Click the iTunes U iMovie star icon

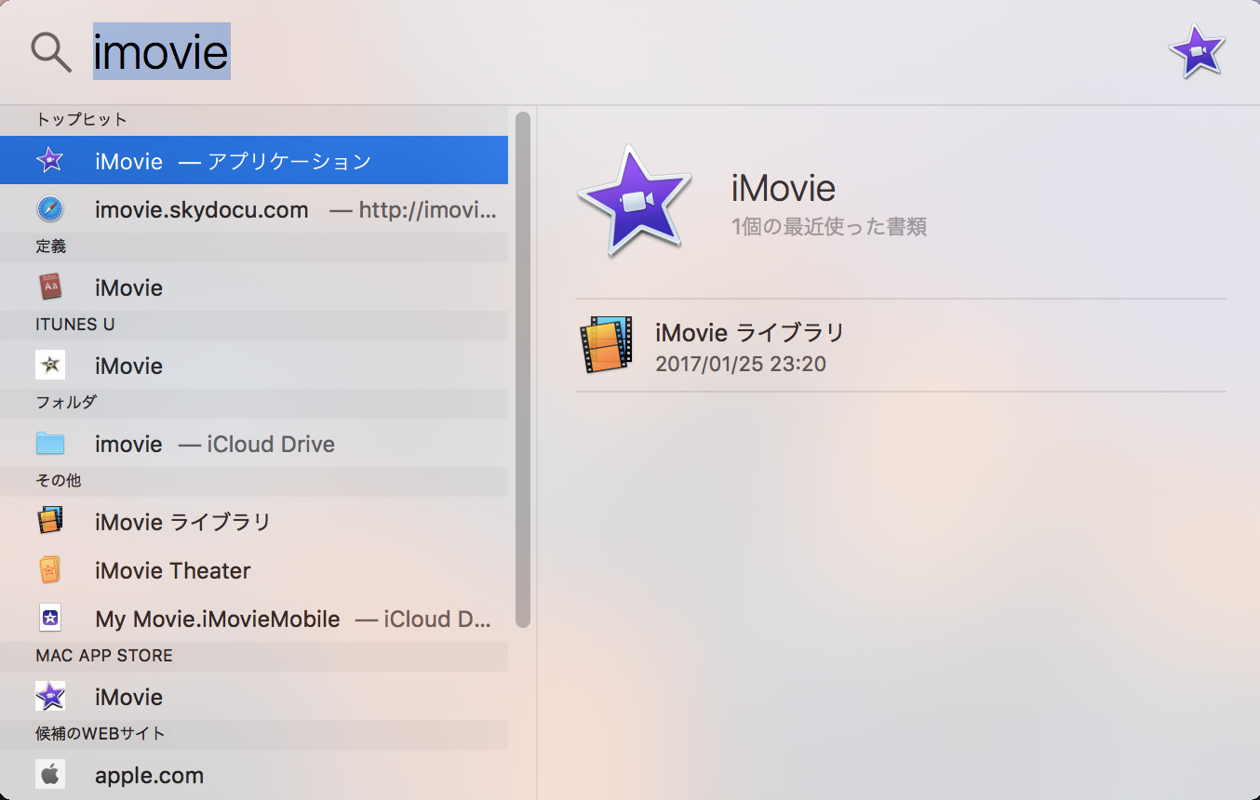tap(50, 365)
